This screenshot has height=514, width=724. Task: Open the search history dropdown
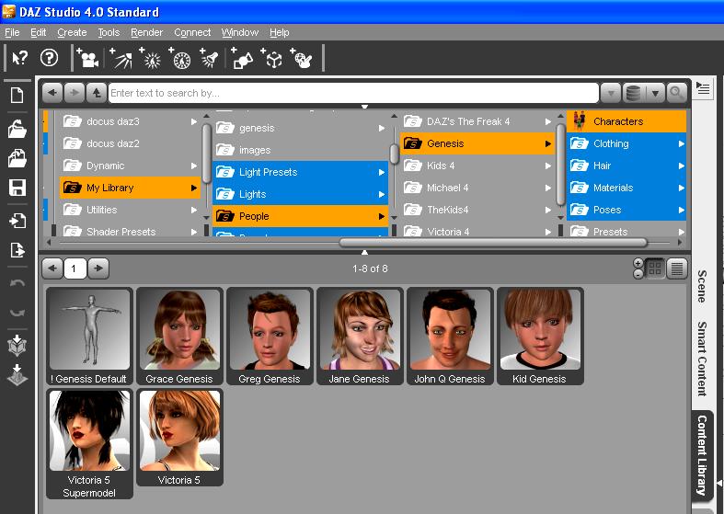tap(611, 93)
